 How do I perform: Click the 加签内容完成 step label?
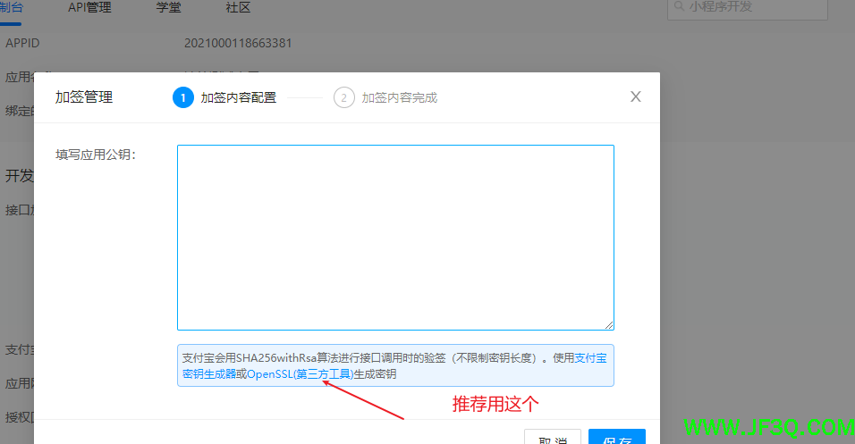coord(399,97)
